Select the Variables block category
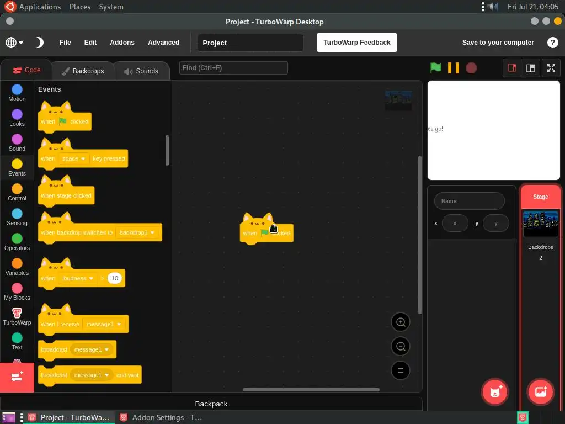Image resolution: width=565 pixels, height=424 pixels. pos(17,267)
